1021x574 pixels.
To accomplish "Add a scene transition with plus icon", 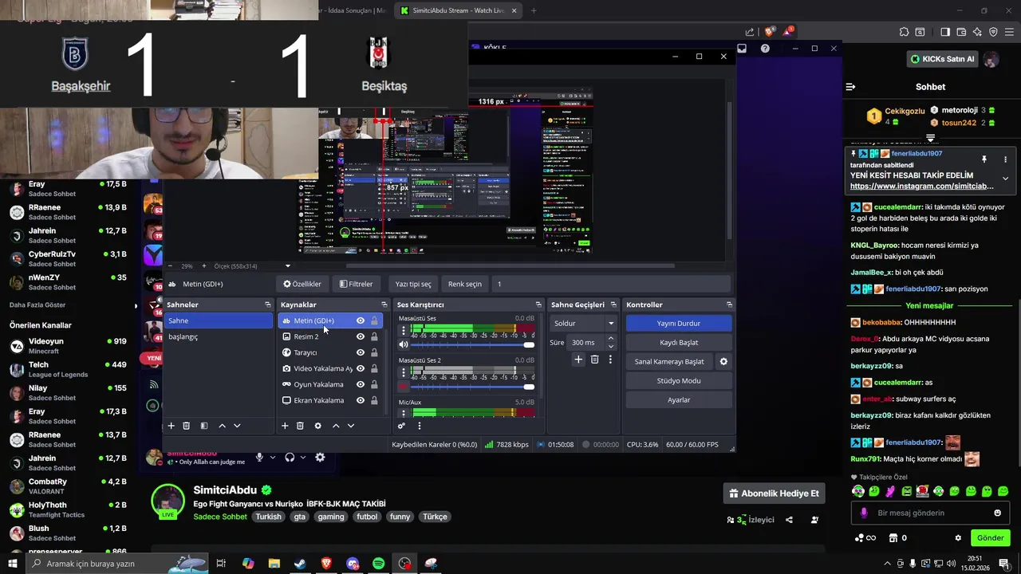I will point(578,360).
